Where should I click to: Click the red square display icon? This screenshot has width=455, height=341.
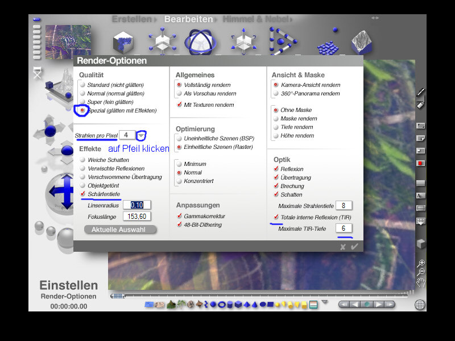click(420, 164)
